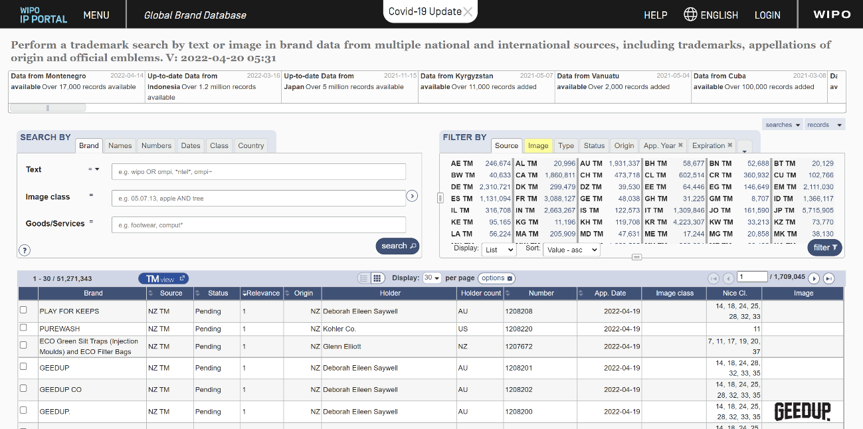Click sort arrows on App. Date column
The image size is (863, 429).
(581, 293)
